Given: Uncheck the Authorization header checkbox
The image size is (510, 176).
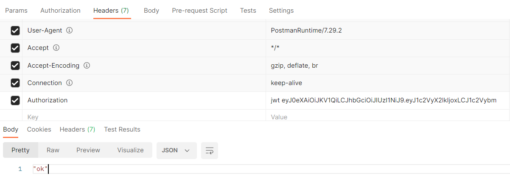Looking at the screenshot, I should pyautogui.click(x=15, y=100).
